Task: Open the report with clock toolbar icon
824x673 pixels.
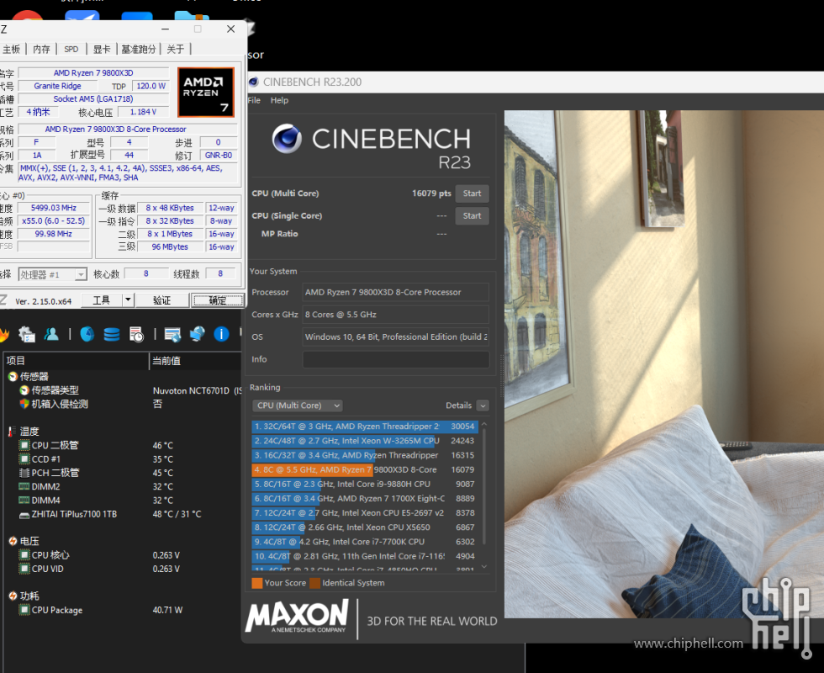Action: click(x=136, y=335)
